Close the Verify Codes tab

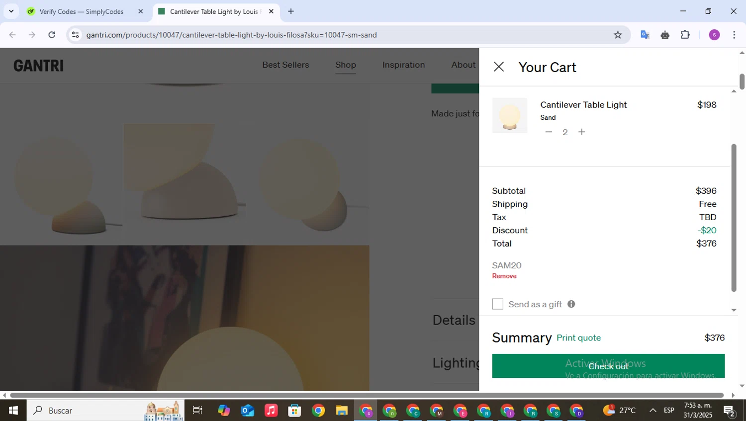pyautogui.click(x=140, y=11)
